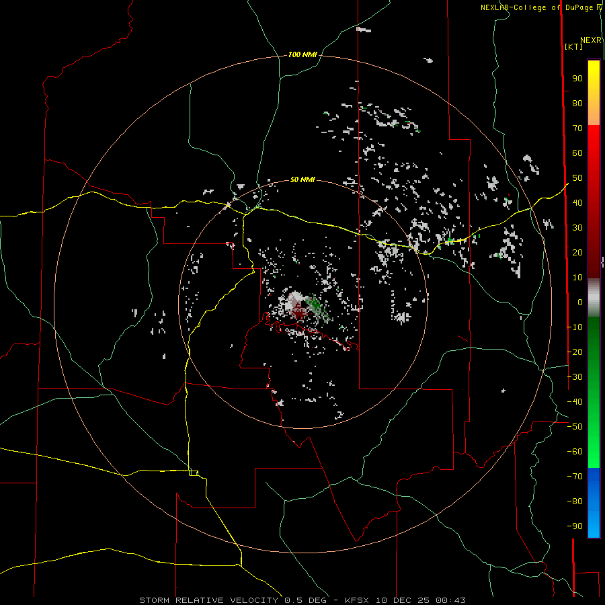The width and height of the screenshot is (605, 605).
Task: Click the "100 NMI" range ring label
Action: click(x=302, y=54)
